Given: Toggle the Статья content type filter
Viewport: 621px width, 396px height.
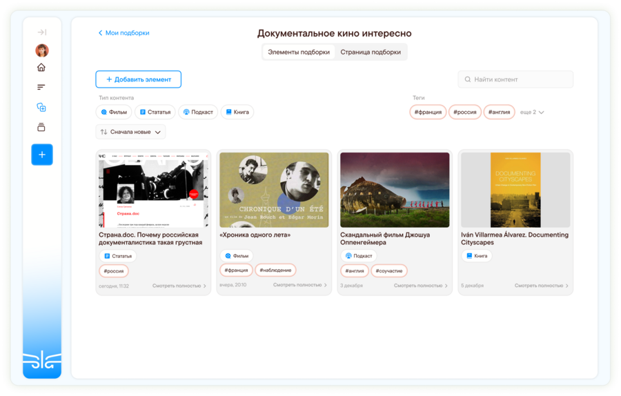Looking at the screenshot, I should pos(155,112).
